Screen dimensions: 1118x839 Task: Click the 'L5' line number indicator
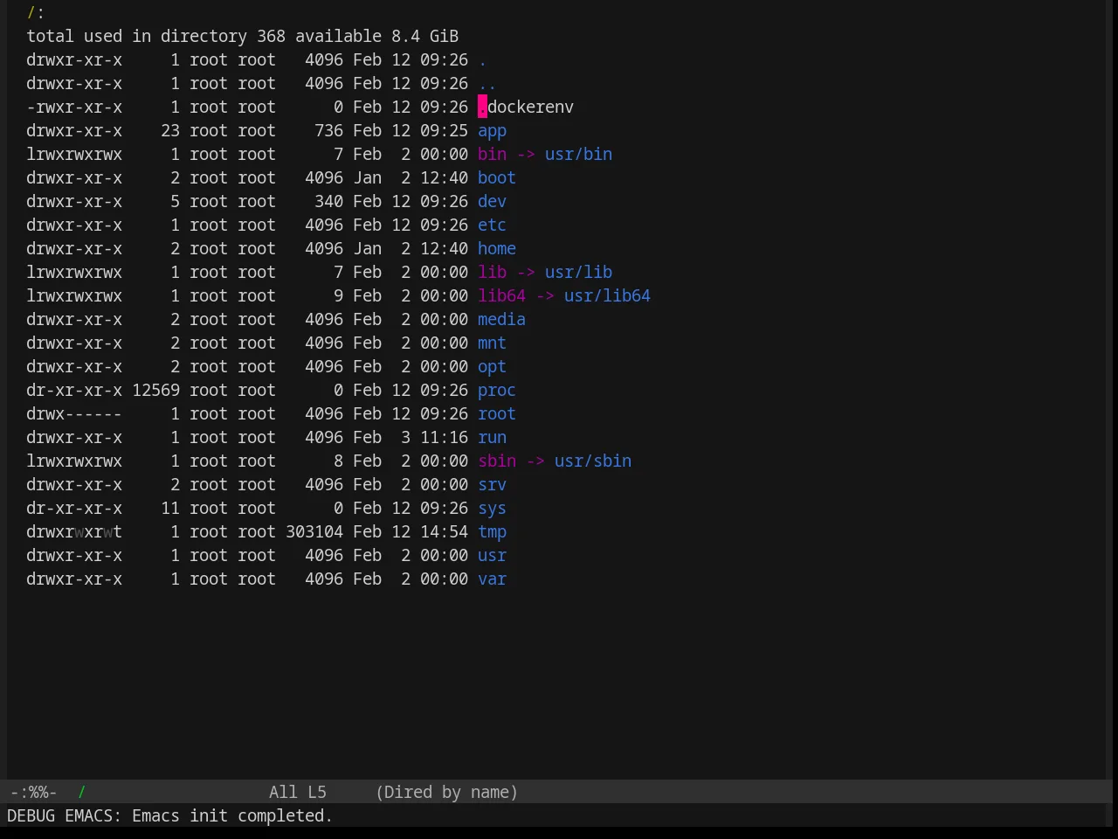coord(317,793)
